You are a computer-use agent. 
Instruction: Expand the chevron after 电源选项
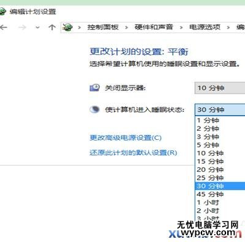pyautogui.click(x=228, y=28)
